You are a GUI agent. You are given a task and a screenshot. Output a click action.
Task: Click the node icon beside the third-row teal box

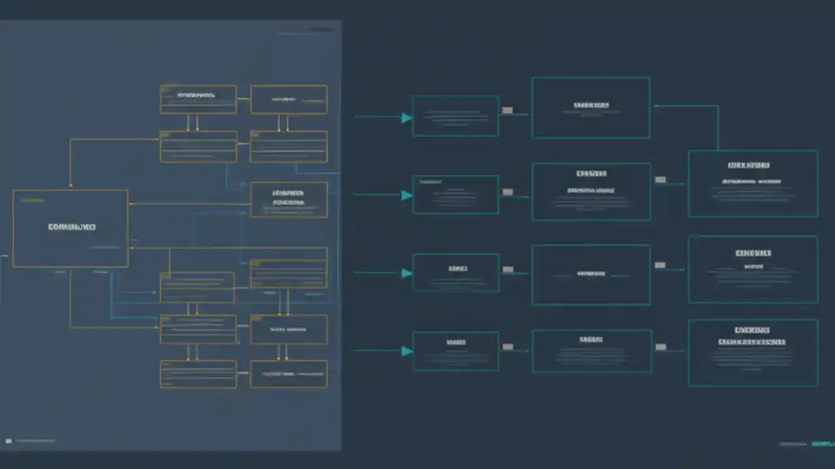[x=508, y=268]
